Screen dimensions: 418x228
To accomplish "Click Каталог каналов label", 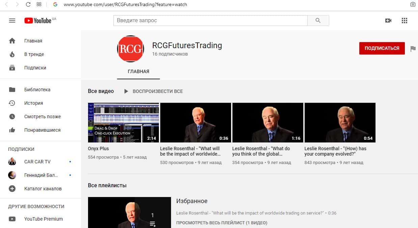I will [x=43, y=189].
